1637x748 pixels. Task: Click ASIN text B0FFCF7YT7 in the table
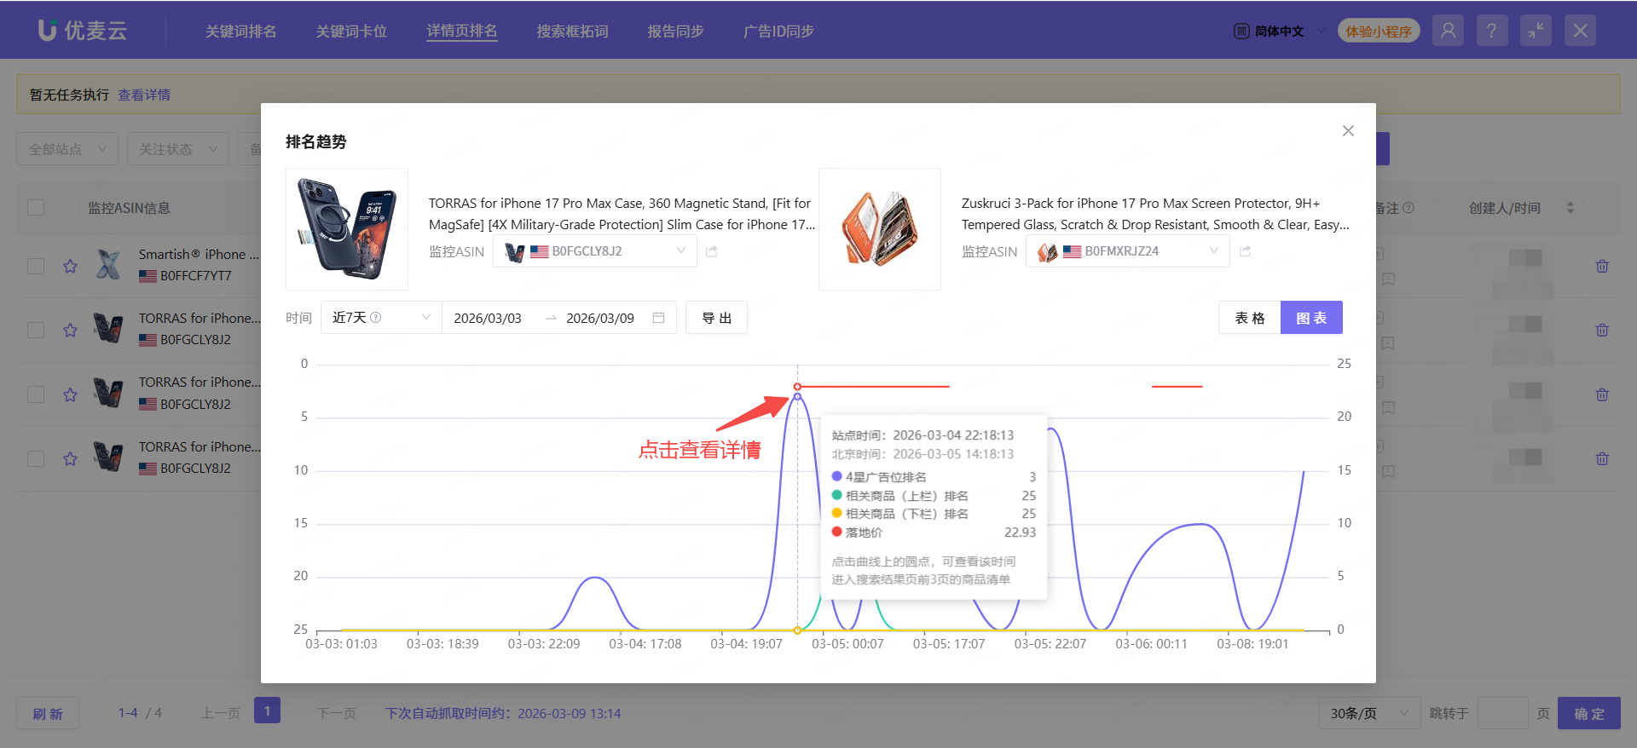click(x=195, y=275)
